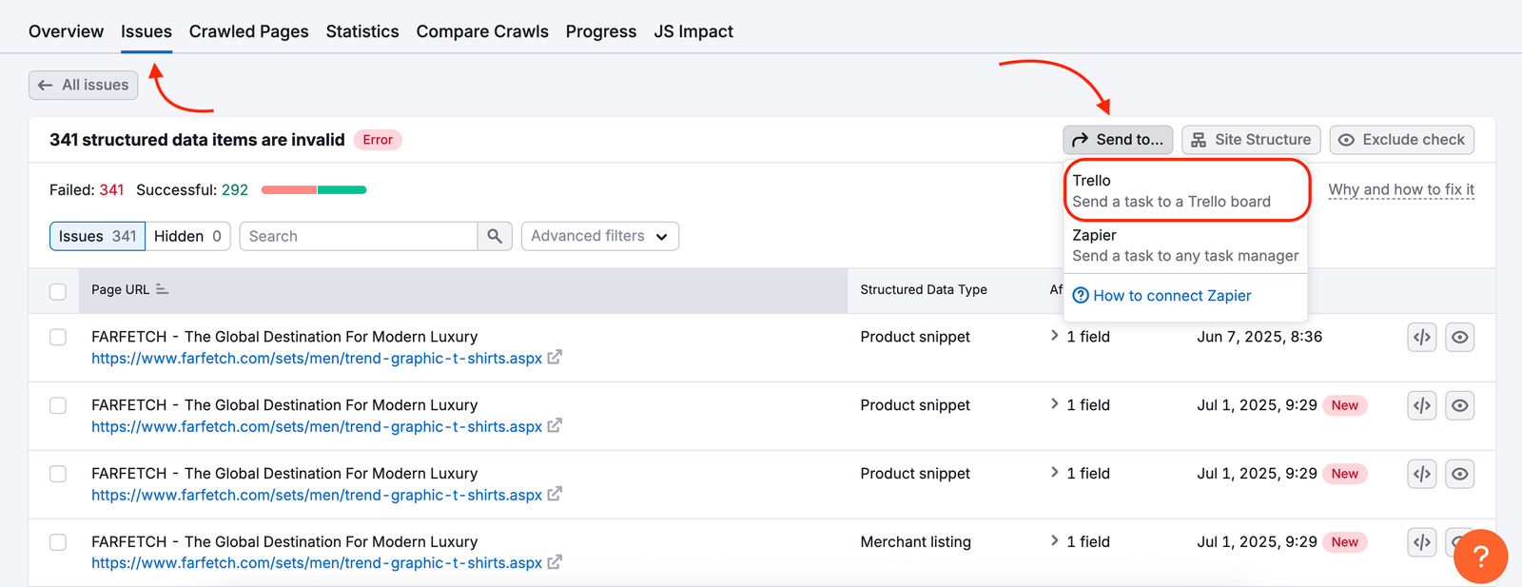1522x587 pixels.
Task: Open the Send to... menu
Action: [x=1118, y=140]
